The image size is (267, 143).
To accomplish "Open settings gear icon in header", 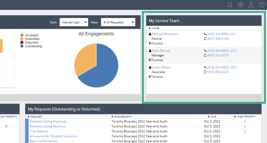I will coord(240,5).
